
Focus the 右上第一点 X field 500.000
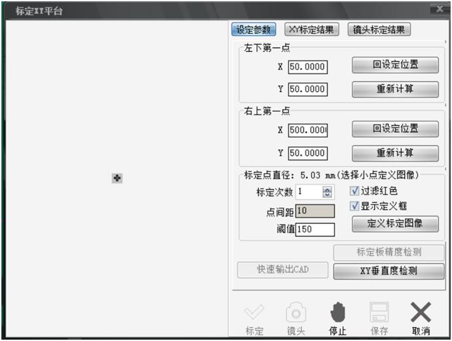point(308,130)
